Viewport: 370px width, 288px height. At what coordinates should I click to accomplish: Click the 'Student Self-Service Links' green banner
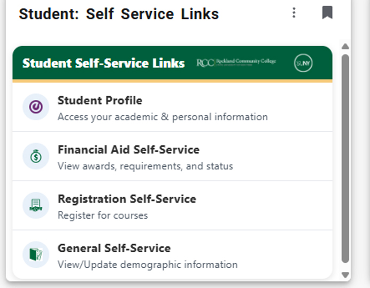(x=173, y=63)
